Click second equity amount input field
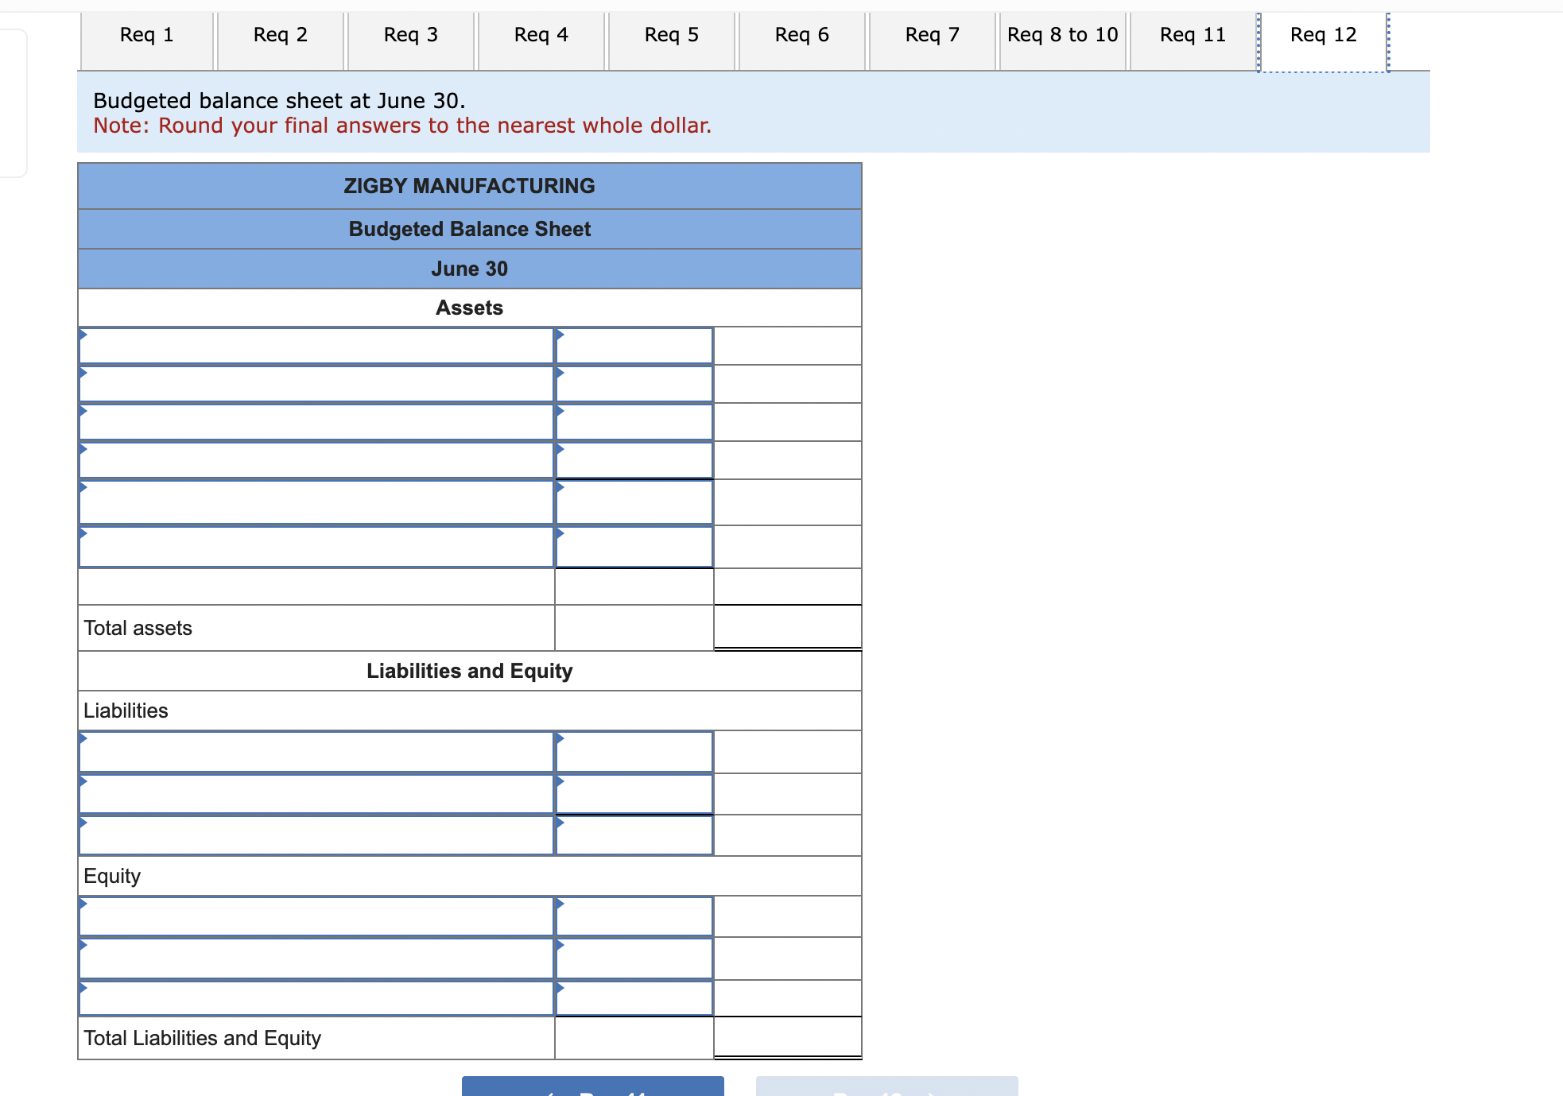 tap(634, 959)
